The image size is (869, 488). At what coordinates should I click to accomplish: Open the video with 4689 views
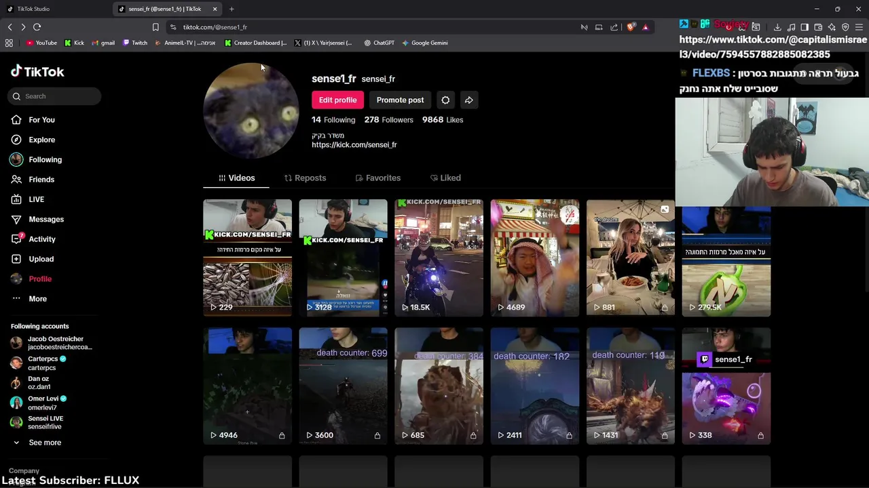point(534,258)
